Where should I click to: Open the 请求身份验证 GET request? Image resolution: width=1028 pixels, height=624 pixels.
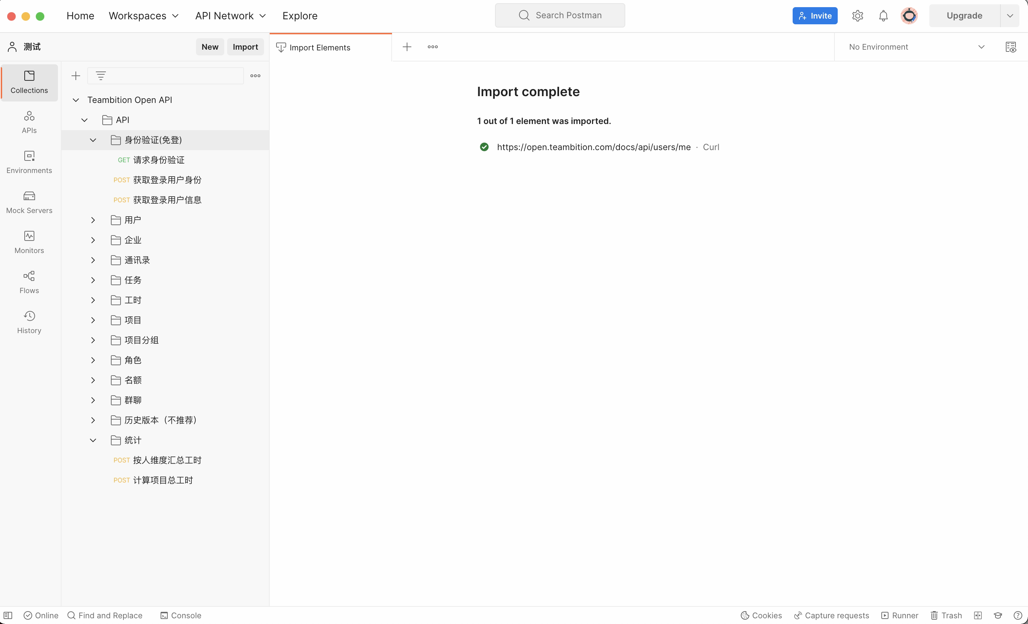click(158, 160)
